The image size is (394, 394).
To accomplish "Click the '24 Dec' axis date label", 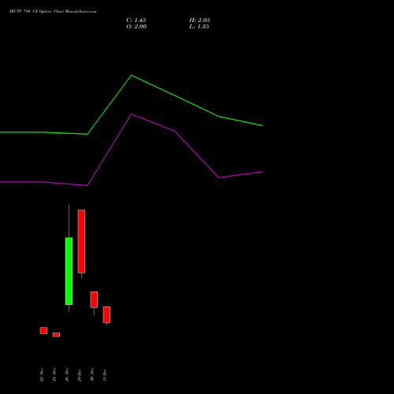I will (54, 375).
